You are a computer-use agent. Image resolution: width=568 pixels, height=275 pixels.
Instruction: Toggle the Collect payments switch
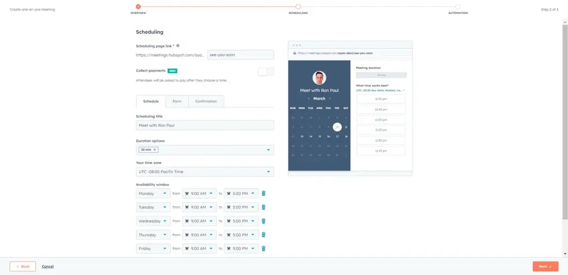click(x=266, y=72)
